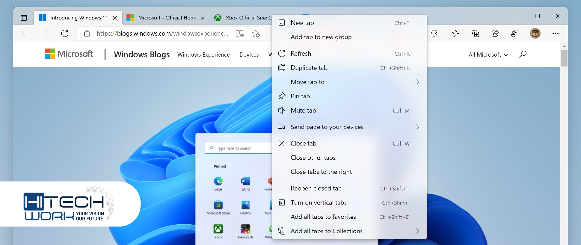581x245 pixels.
Task: Open the All Microsoft dropdown
Action: 488,55
